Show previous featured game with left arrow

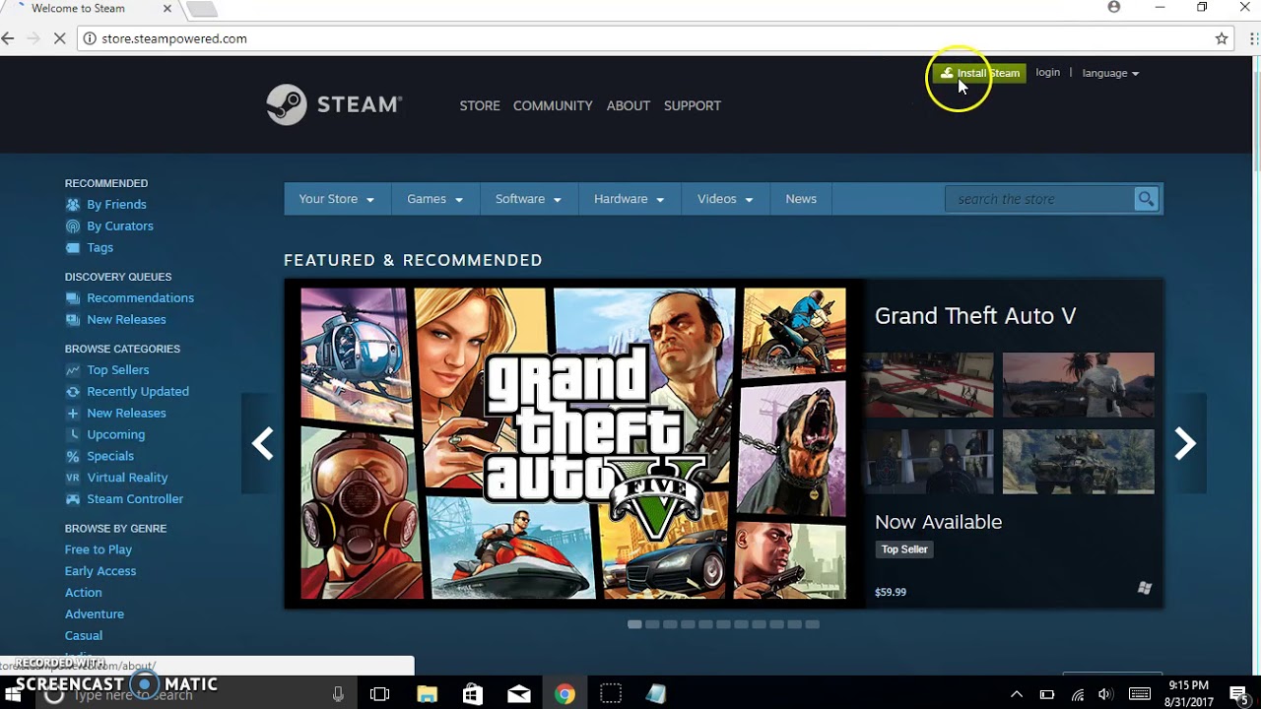(x=262, y=444)
